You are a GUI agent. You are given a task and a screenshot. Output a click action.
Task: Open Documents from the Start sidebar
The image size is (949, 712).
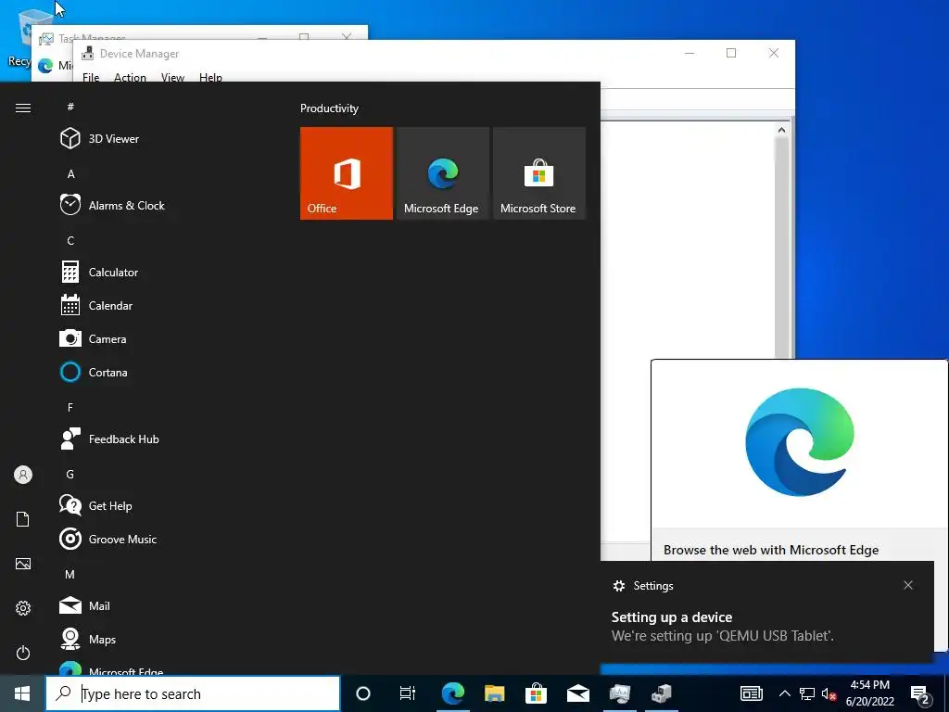point(23,519)
